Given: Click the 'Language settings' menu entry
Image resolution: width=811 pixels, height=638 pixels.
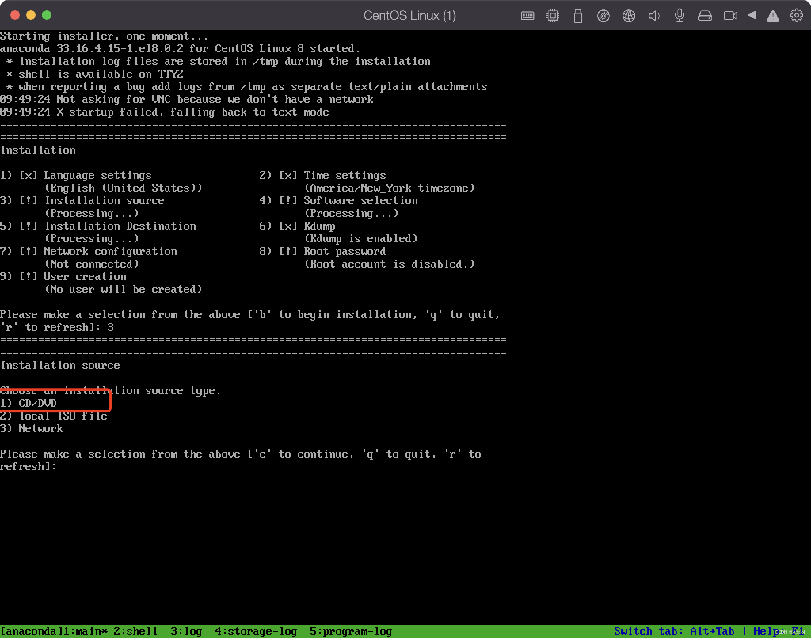Looking at the screenshot, I should (97, 175).
